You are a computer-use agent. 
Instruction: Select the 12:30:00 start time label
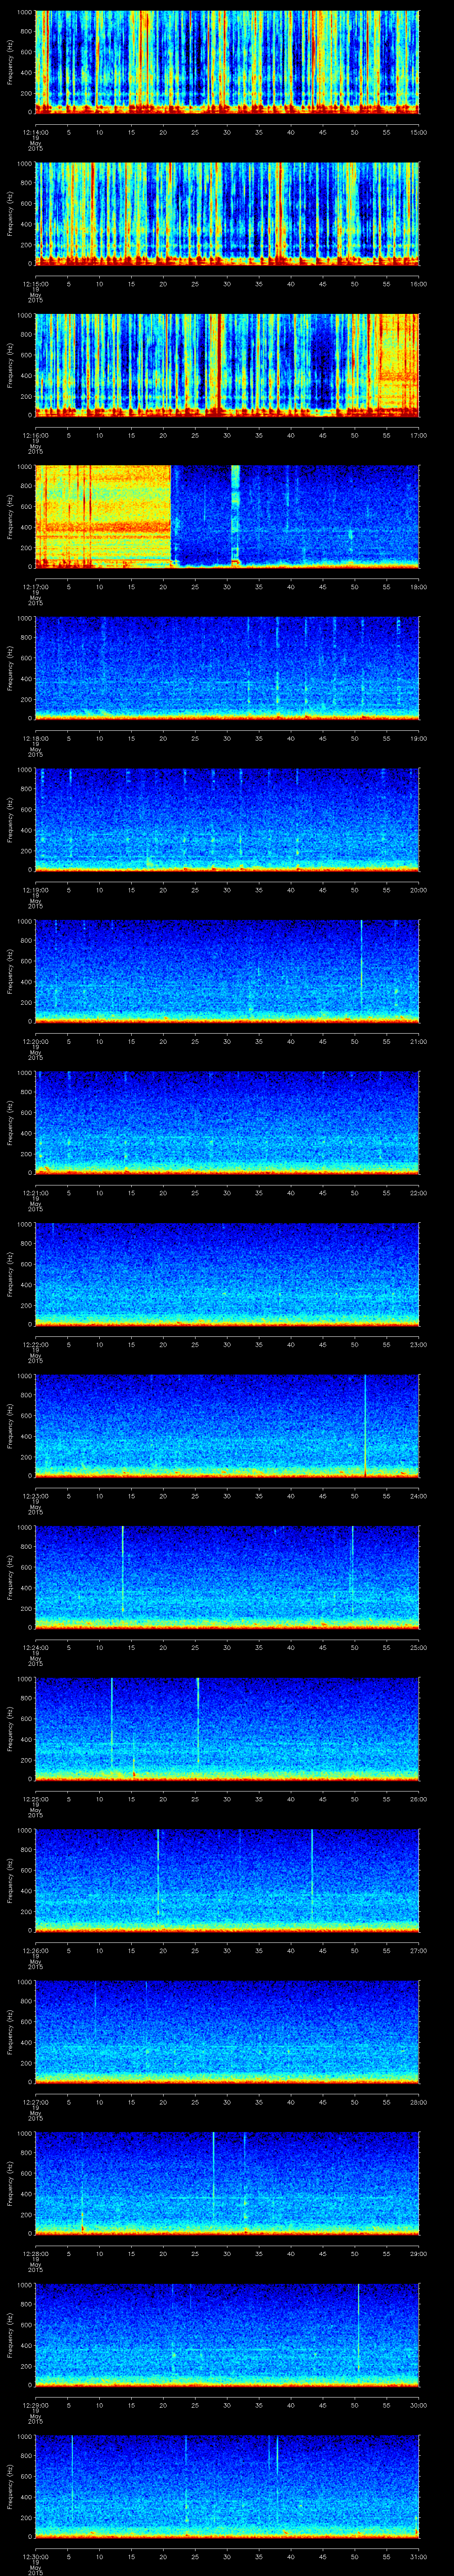[36, 2556]
